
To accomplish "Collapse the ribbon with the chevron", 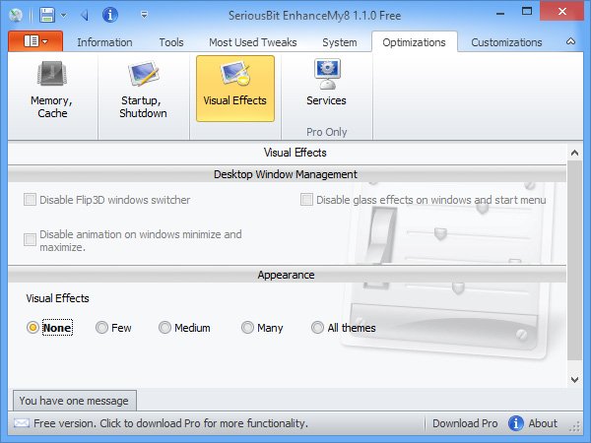I will coord(570,41).
